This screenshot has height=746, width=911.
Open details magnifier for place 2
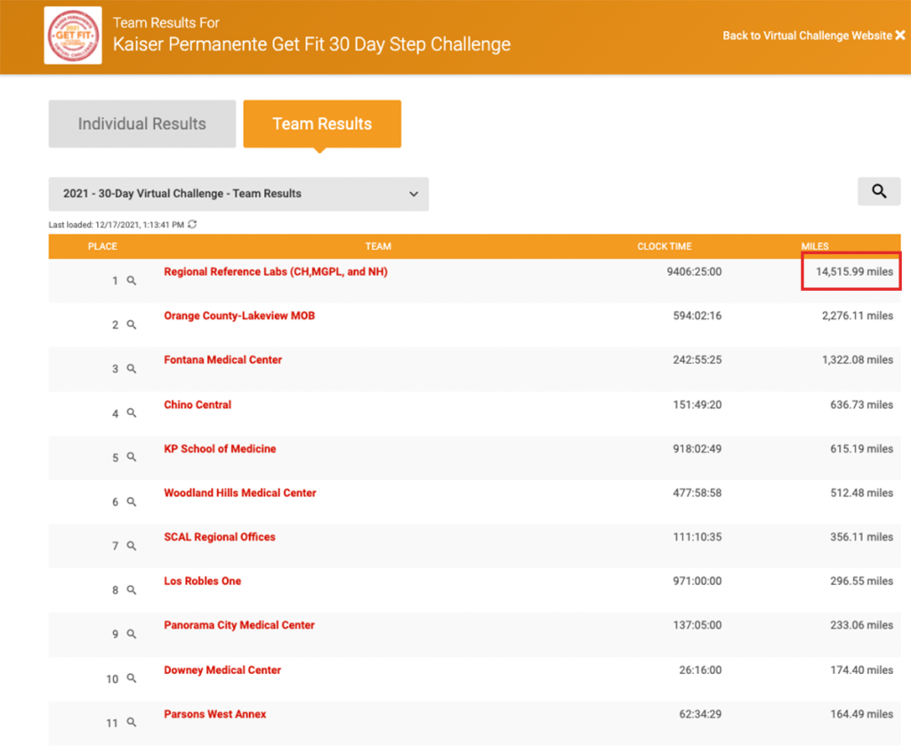tap(132, 325)
